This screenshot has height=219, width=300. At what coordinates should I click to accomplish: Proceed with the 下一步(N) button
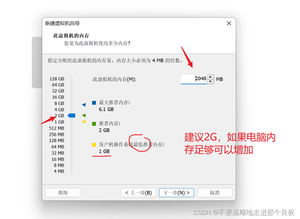(x=177, y=193)
